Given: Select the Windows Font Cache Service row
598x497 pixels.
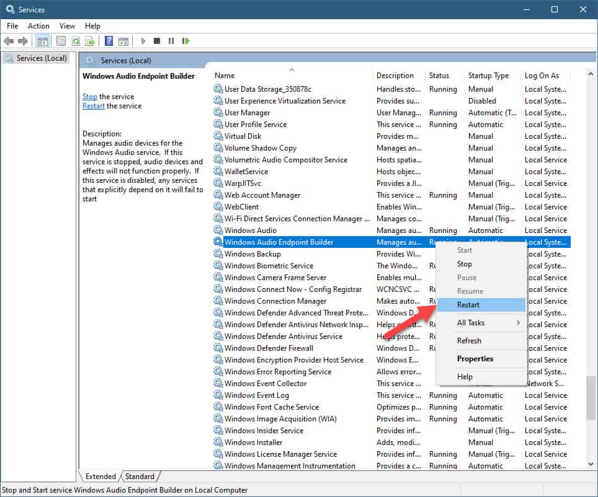Looking at the screenshot, I should (391, 407).
